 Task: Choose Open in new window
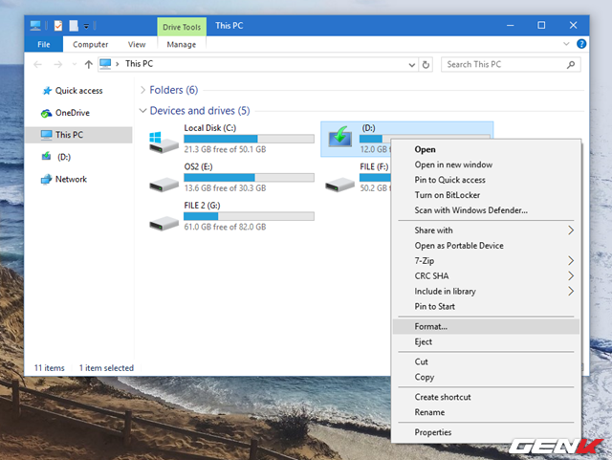486,164
